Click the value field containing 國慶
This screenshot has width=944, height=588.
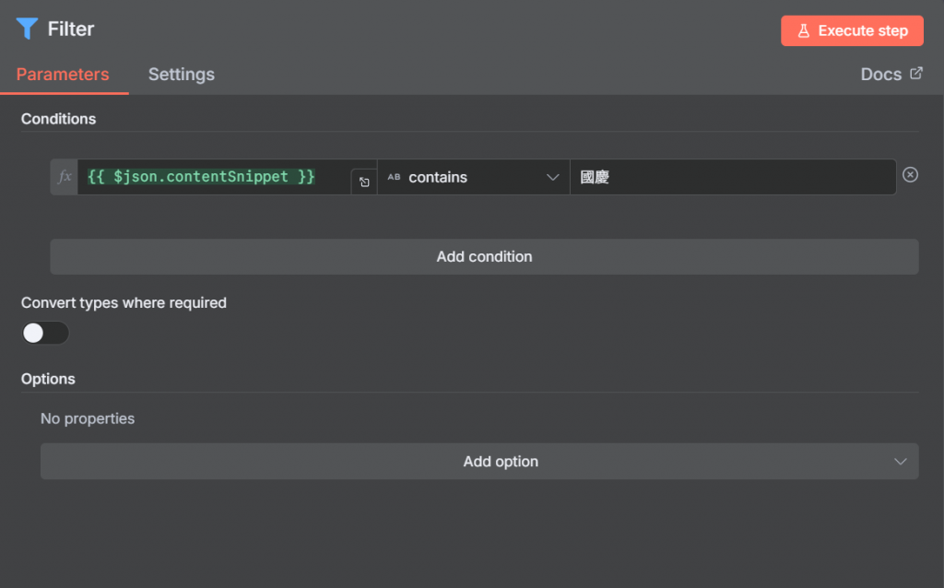tap(733, 177)
